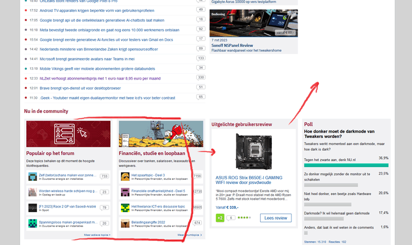Vote poll option Ik wil helemaal geen darkmode
The height and width of the screenshot is (245, 412).
(x=337, y=213)
